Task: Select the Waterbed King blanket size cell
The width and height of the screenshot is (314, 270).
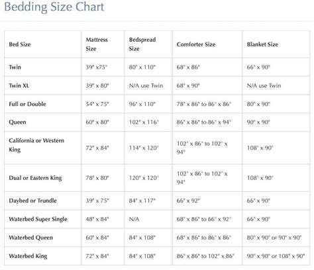Action: 276,256
